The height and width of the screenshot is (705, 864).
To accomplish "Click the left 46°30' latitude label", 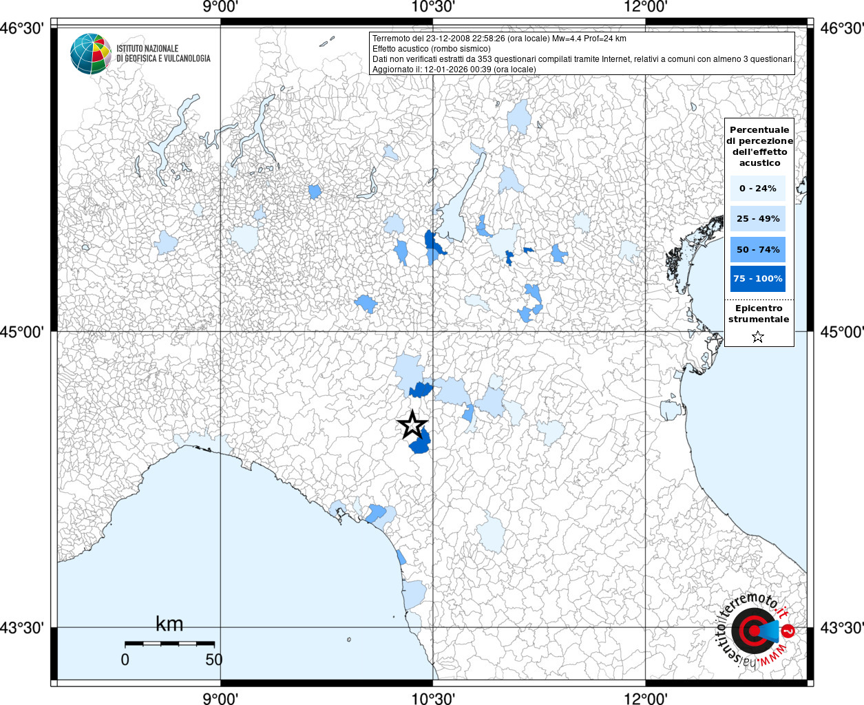I will (x=23, y=28).
